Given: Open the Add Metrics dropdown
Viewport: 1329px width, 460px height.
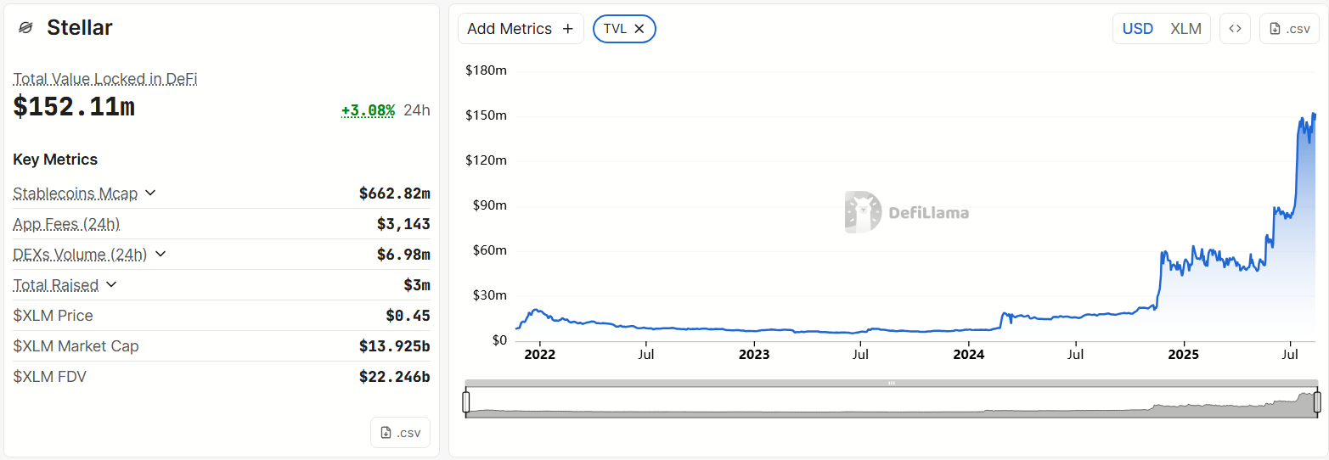Looking at the screenshot, I should (x=521, y=29).
